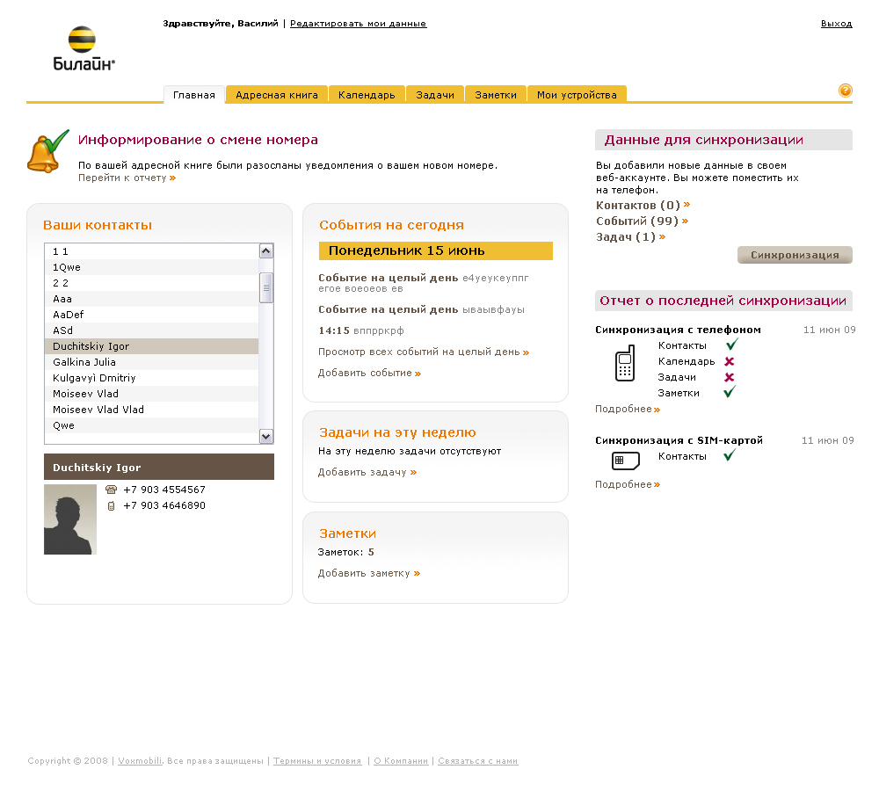Screen dimensions: 879x791
Task: Follow the Перейти к отчету link
Action: pyautogui.click(x=127, y=178)
